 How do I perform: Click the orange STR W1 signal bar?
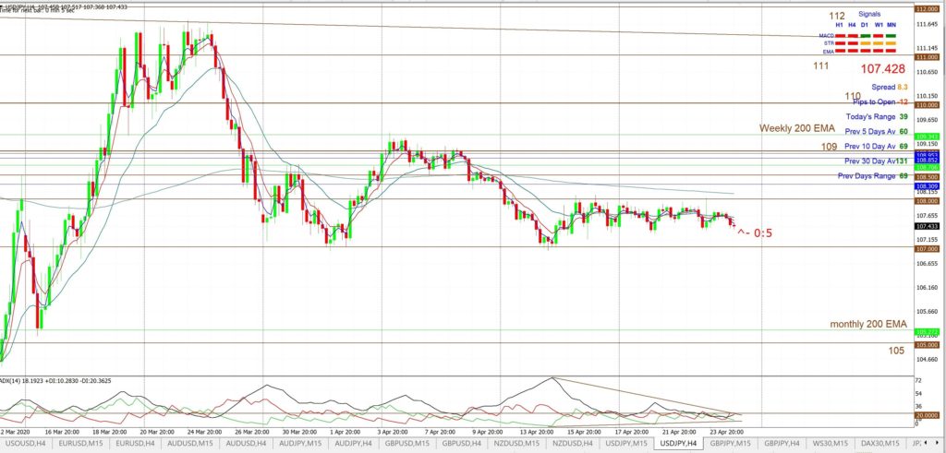879,43
